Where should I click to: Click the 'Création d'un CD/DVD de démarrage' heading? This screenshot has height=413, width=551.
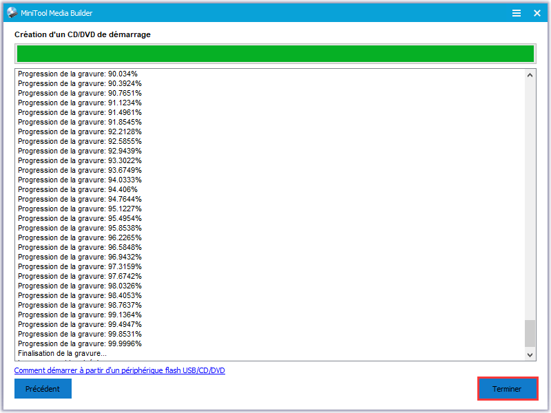point(83,34)
